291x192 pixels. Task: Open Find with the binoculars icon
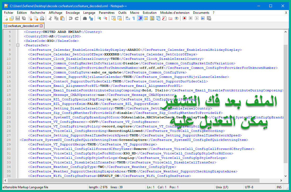click(85, 18)
